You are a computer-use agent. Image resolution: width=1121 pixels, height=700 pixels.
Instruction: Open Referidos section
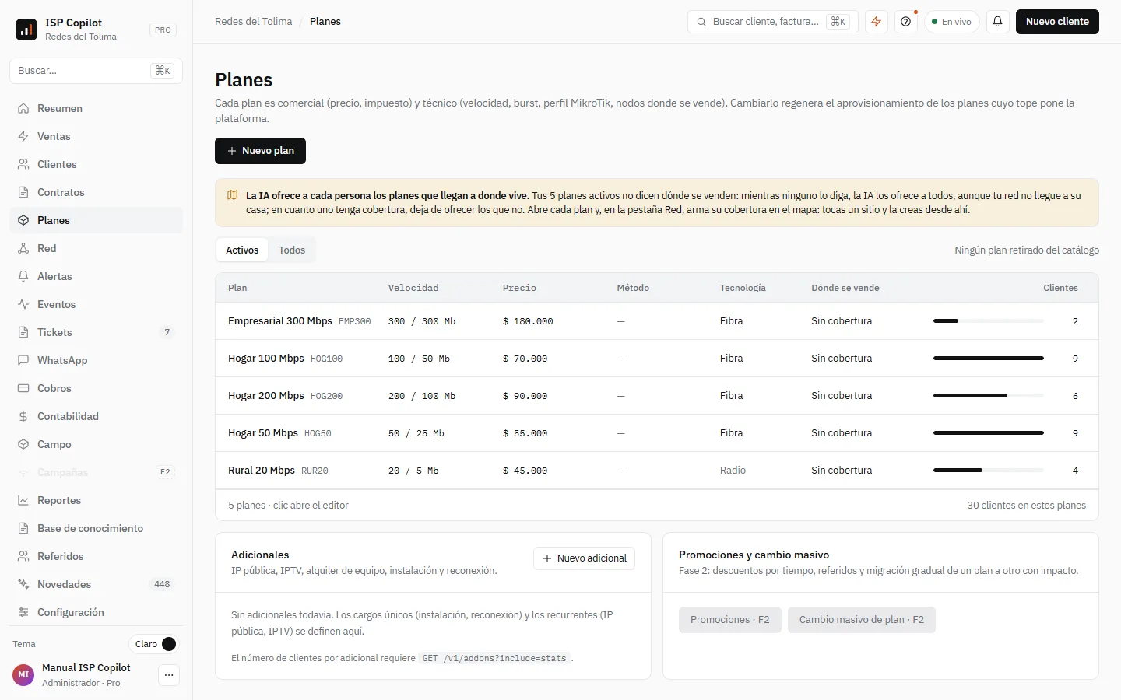[x=96, y=556]
